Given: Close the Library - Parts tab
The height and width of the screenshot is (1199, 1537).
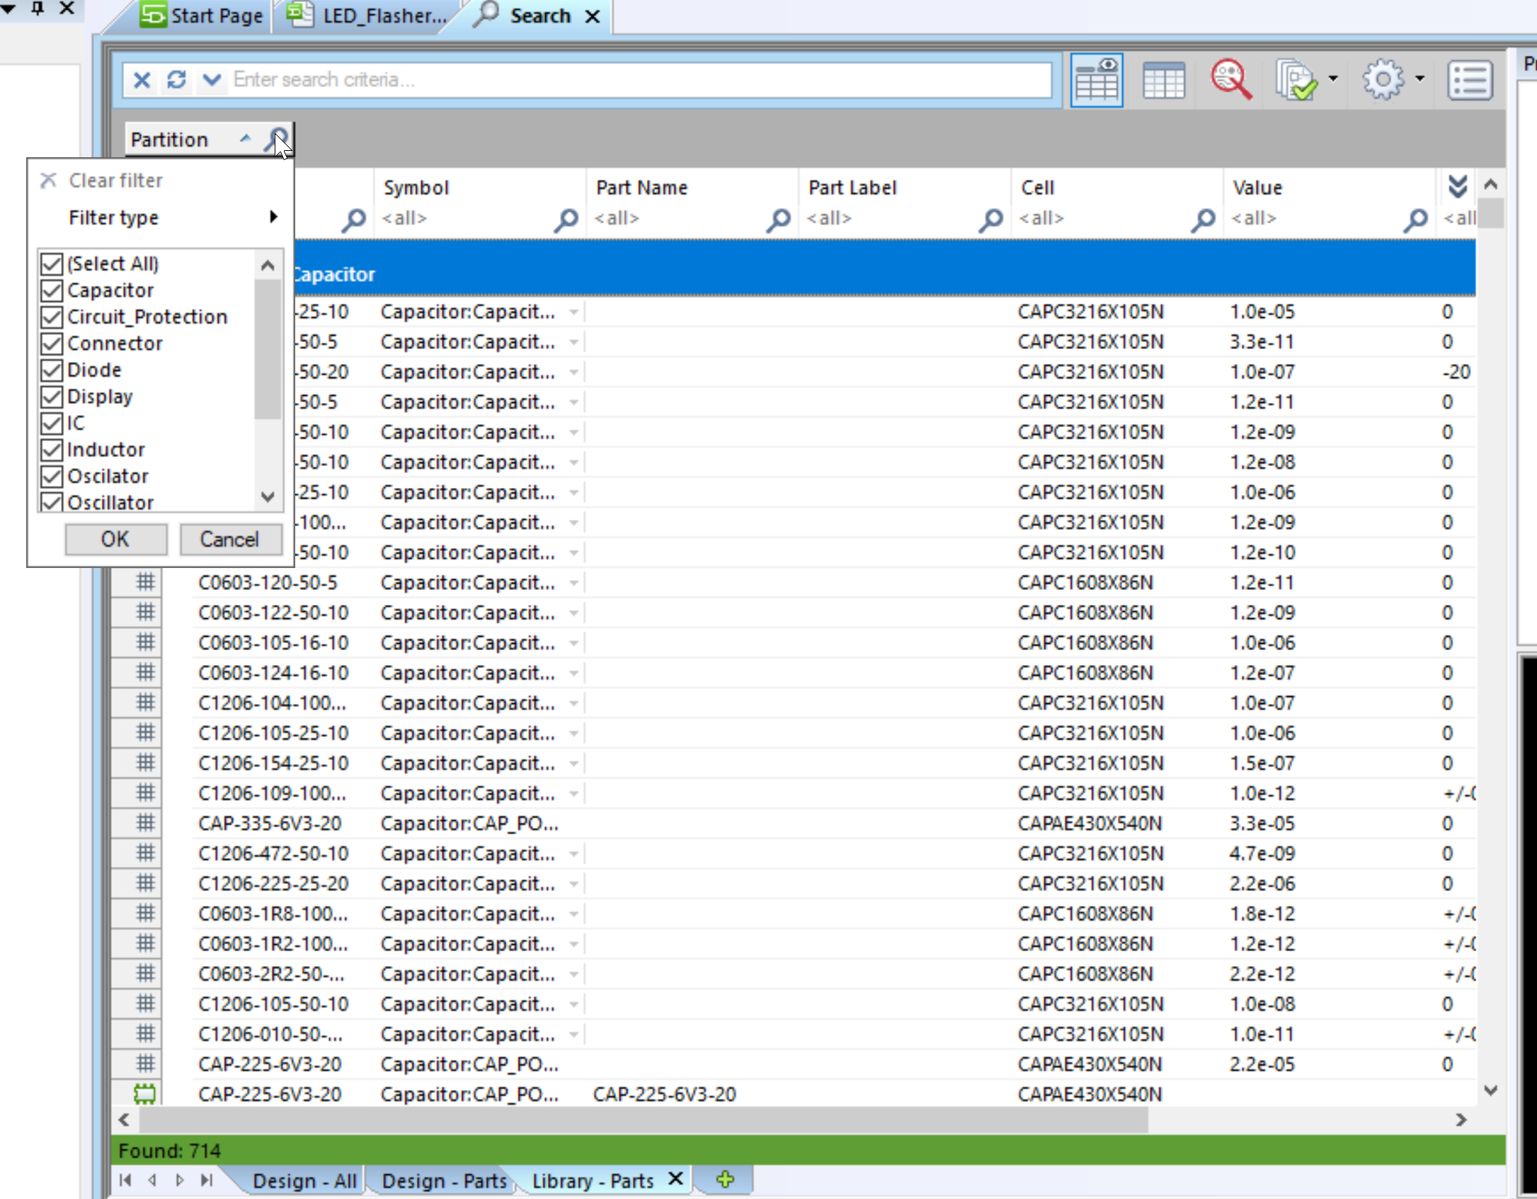Looking at the screenshot, I should point(675,1179).
